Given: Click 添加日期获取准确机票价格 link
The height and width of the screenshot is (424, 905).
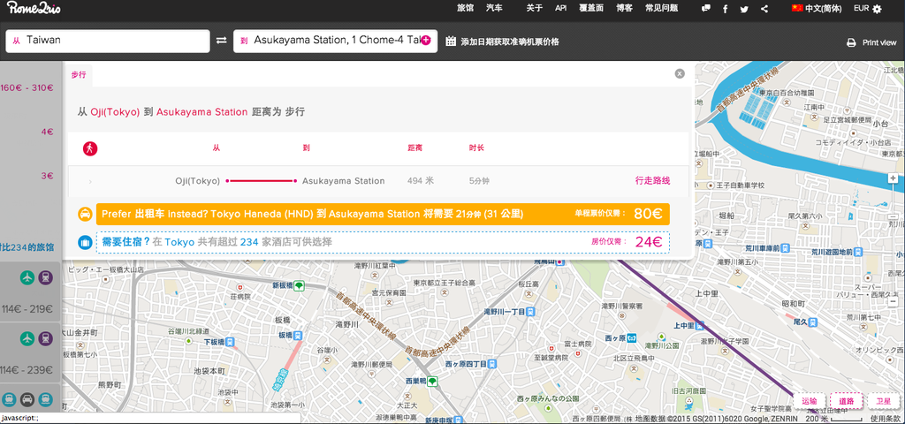Looking at the screenshot, I should pyautogui.click(x=510, y=42).
